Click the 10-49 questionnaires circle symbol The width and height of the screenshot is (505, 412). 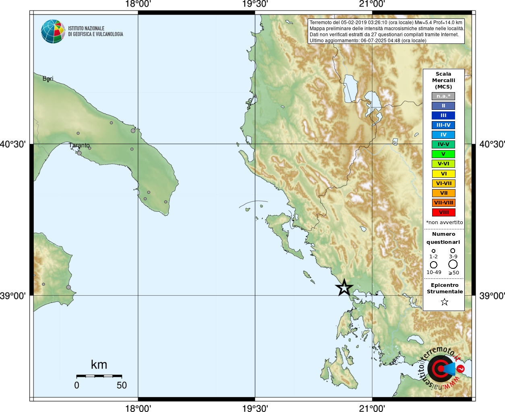434,265
